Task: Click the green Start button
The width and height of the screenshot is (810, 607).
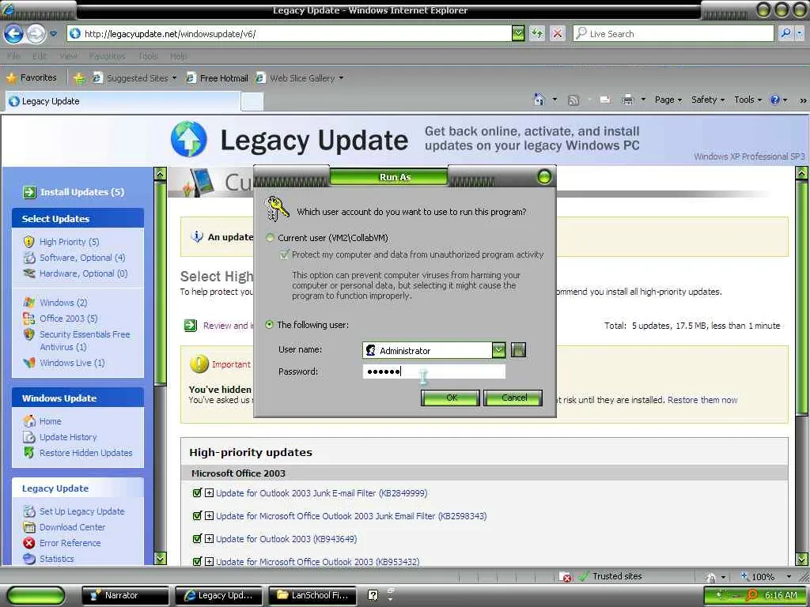Action: (x=36, y=596)
